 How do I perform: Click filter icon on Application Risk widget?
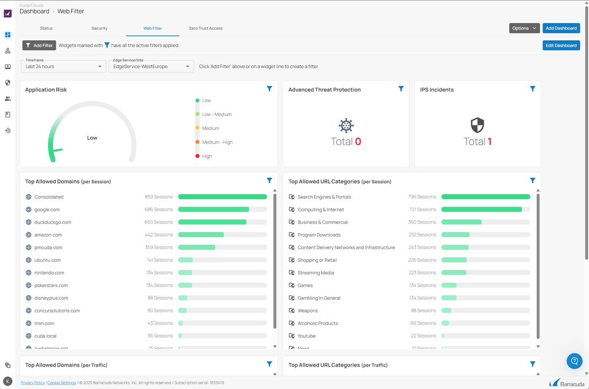pyautogui.click(x=269, y=89)
